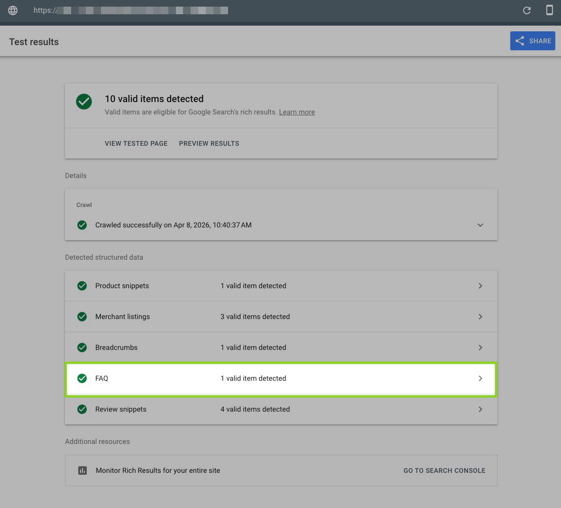Screen dimensions: 561x508
Task: Click the checkmark icon in Crawled successfully row
Action: [82, 225]
